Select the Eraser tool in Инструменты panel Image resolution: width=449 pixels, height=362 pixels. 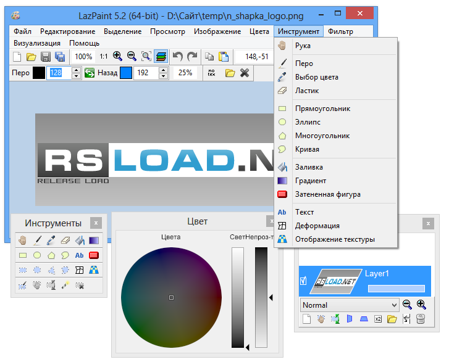tap(65, 241)
